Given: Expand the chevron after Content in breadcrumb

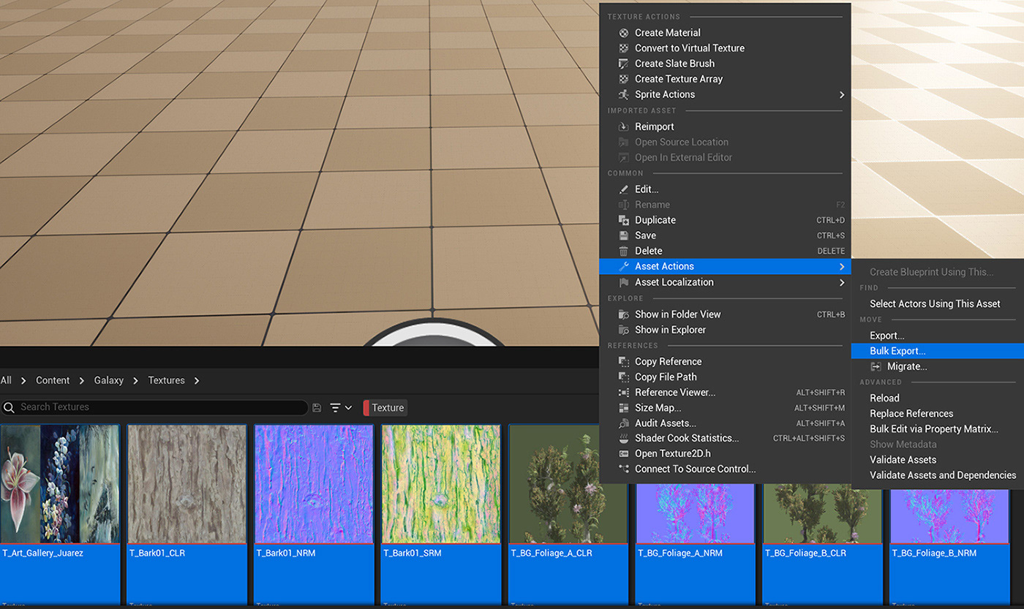Looking at the screenshot, I should tap(82, 381).
